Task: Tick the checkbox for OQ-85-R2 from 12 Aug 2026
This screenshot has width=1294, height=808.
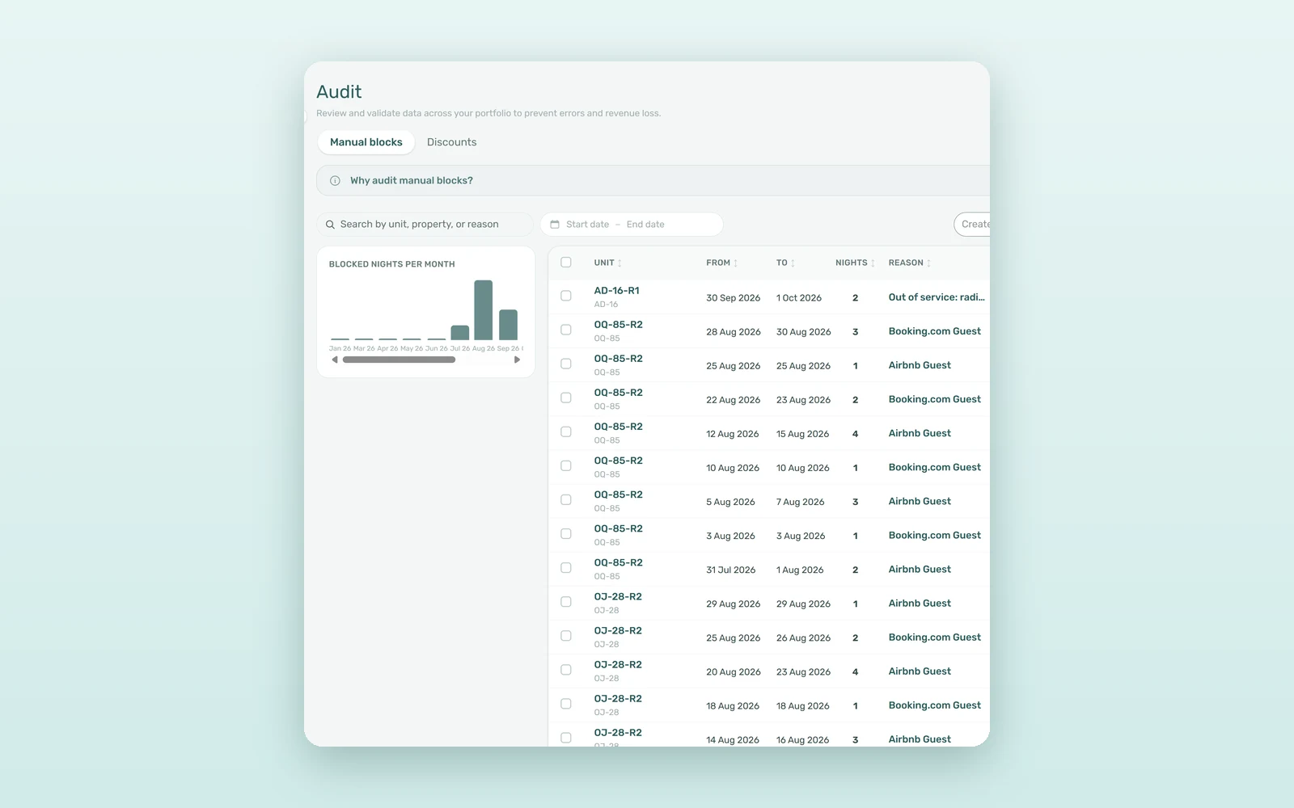Action: tap(566, 432)
